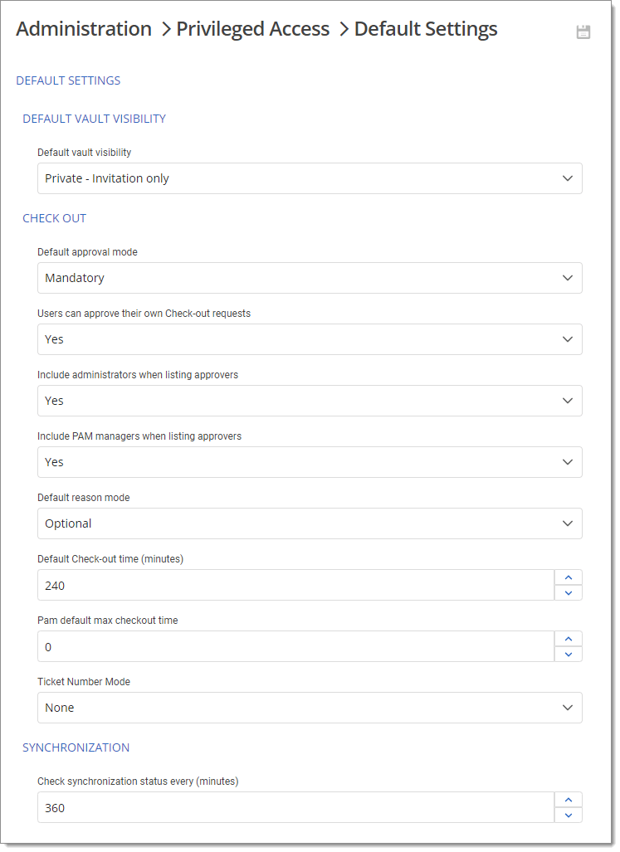Image resolution: width=620 pixels, height=852 pixels.
Task: Expand the Default approval mode dropdown
Action: point(310,278)
